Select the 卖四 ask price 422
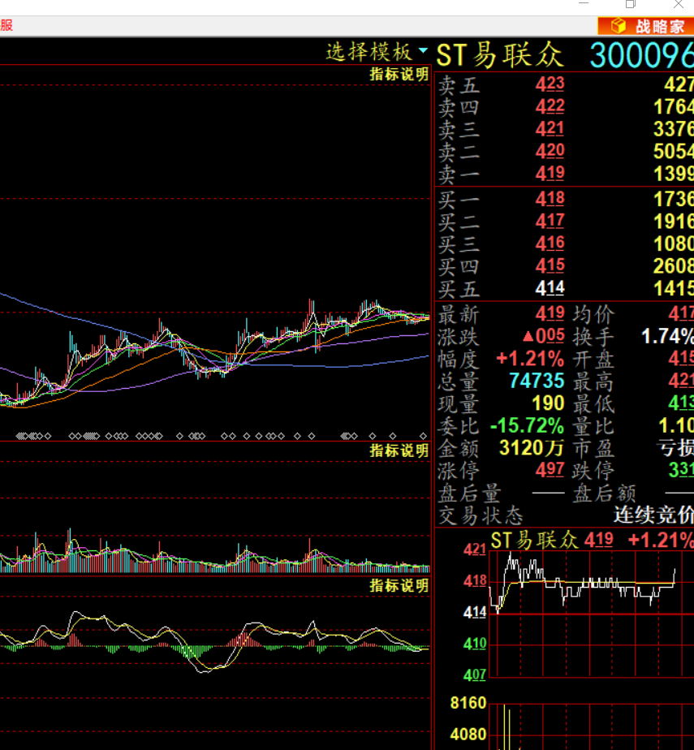 click(550, 106)
